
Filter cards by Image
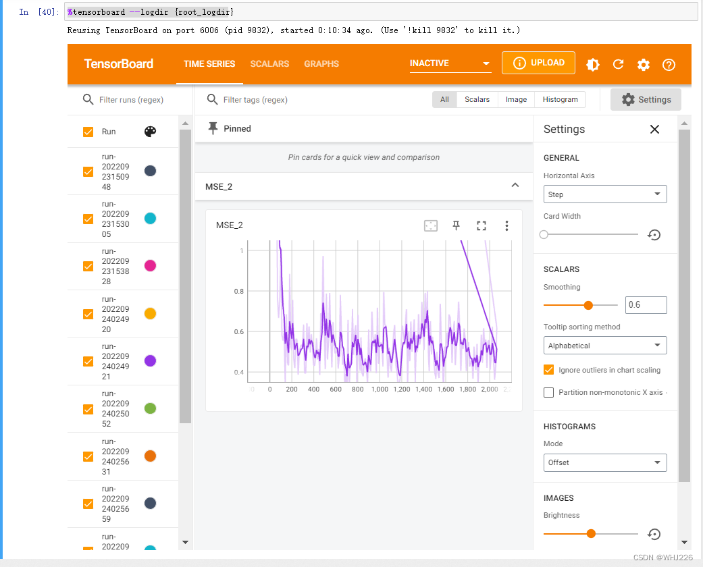coord(516,99)
